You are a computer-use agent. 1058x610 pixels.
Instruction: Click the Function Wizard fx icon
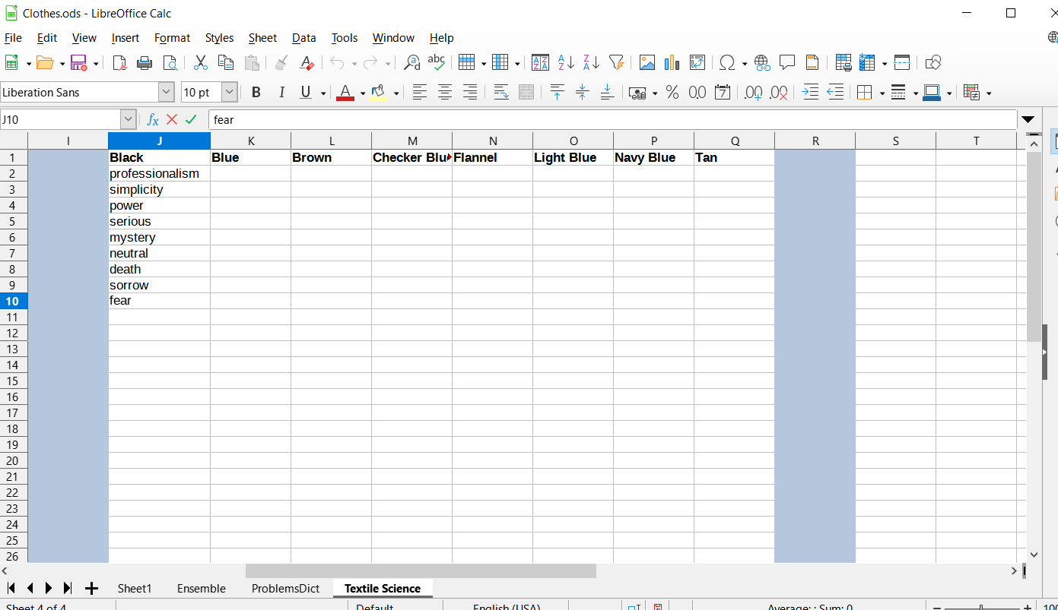[x=153, y=120]
